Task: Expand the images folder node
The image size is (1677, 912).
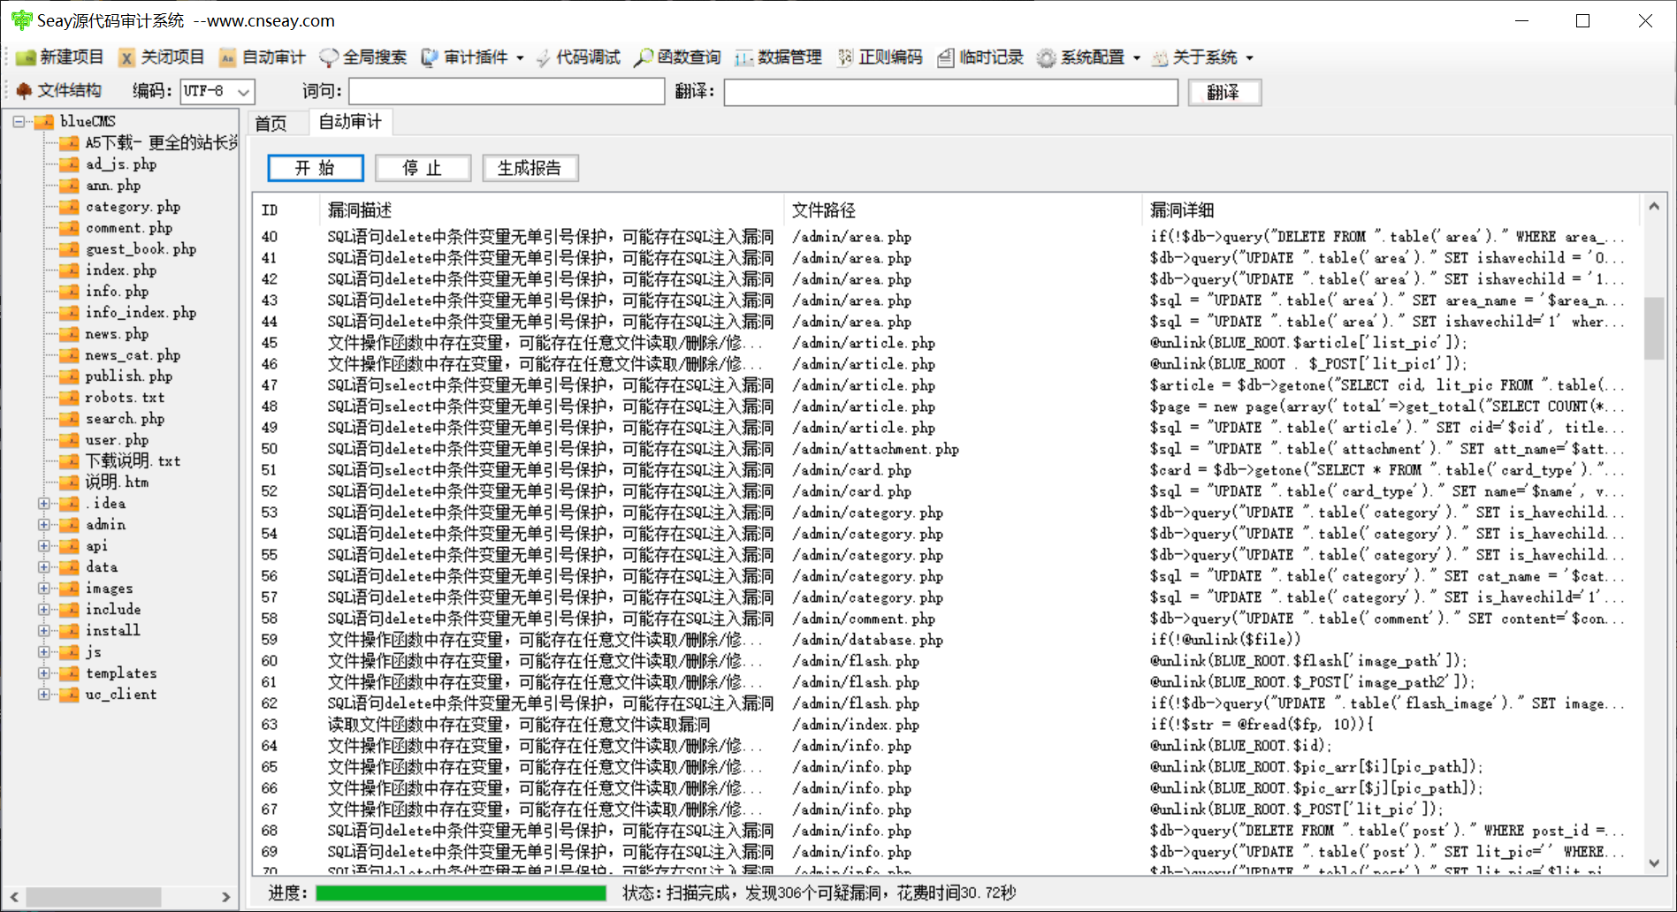Action: (43, 589)
